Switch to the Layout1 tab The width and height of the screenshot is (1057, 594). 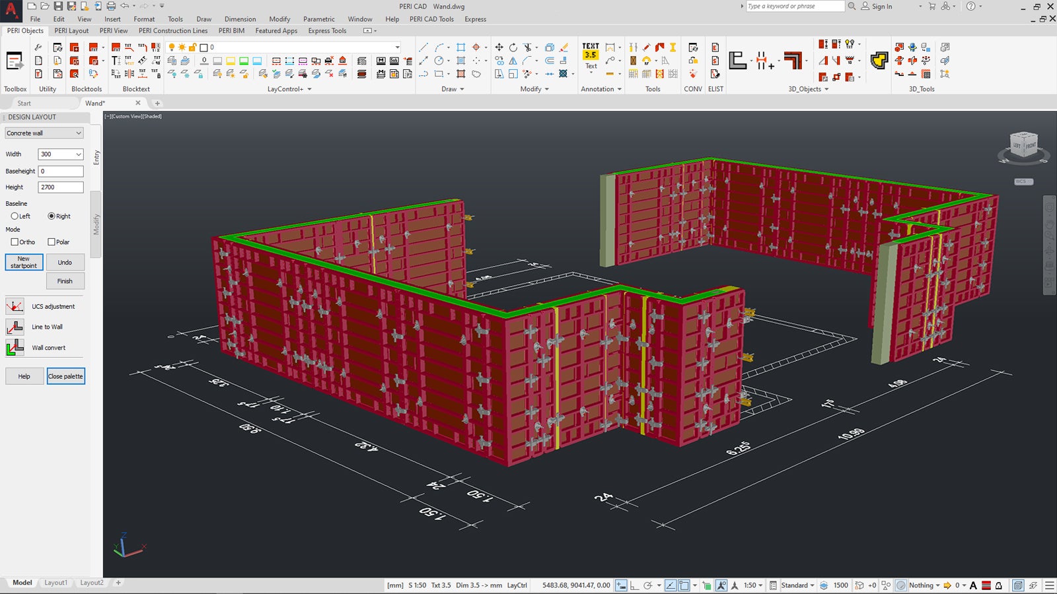tap(56, 583)
